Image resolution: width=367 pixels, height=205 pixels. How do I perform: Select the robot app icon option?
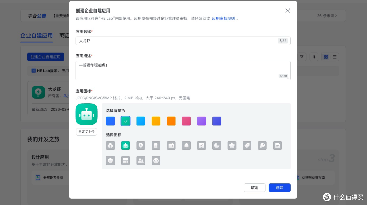point(125,145)
